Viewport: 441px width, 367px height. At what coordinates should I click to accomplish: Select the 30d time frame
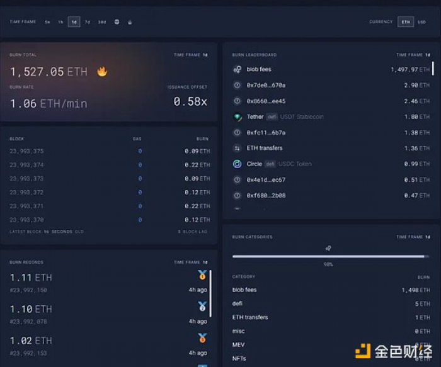click(102, 22)
